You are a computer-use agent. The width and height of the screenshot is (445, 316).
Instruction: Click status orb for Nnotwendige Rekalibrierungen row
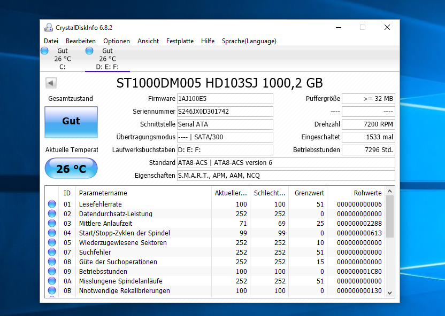click(x=52, y=290)
